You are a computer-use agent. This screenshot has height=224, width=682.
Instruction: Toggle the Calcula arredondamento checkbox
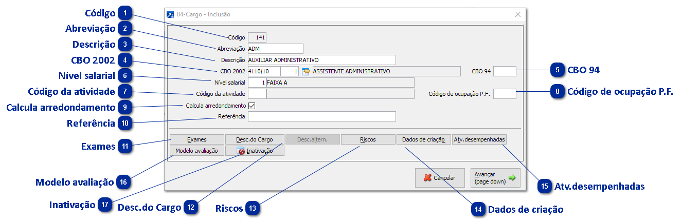(252, 106)
